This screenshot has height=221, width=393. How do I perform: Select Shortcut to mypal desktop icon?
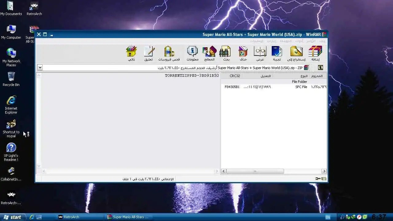pos(11,129)
